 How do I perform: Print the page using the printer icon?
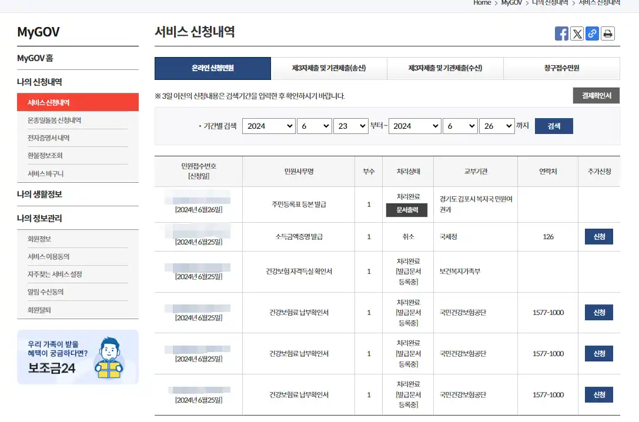[x=607, y=34]
